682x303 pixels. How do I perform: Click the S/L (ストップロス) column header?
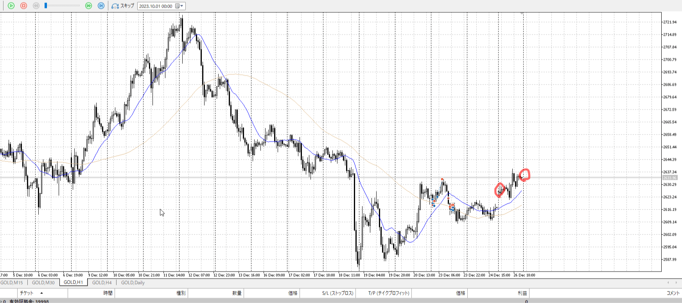coord(337,293)
